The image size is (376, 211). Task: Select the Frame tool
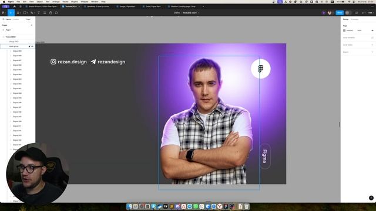(18, 13)
